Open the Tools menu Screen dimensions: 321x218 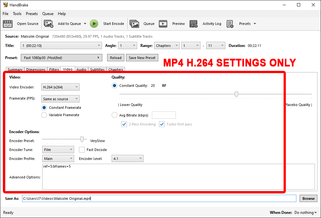click(17, 14)
